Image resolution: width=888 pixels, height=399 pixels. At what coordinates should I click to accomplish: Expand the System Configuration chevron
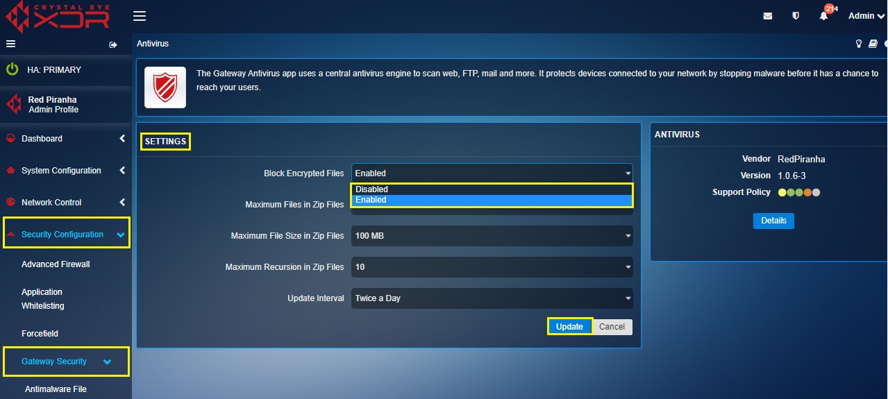[x=122, y=171]
